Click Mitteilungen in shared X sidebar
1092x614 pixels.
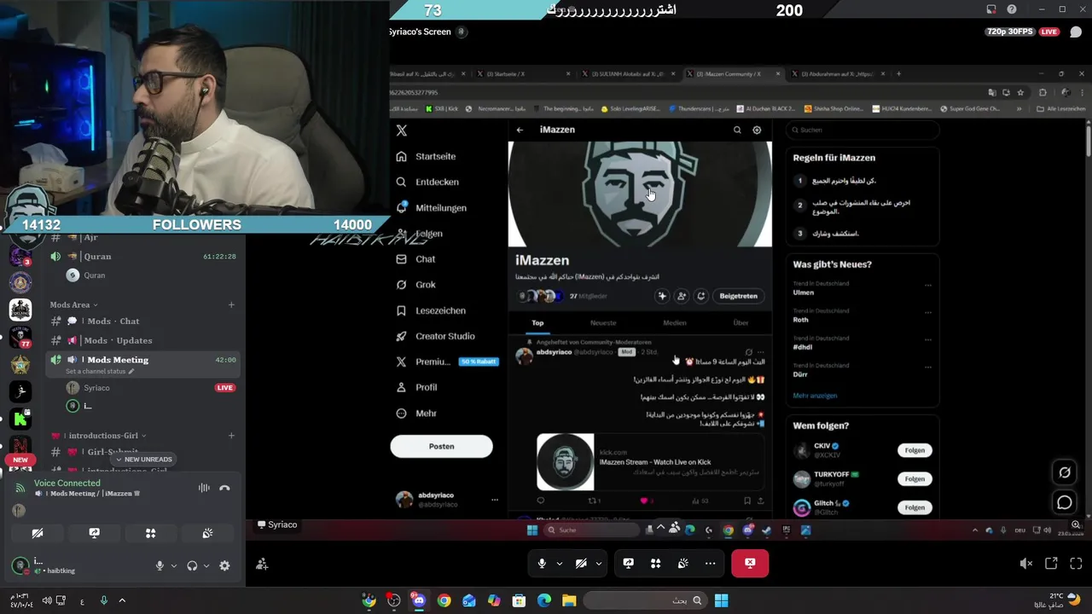click(431, 208)
